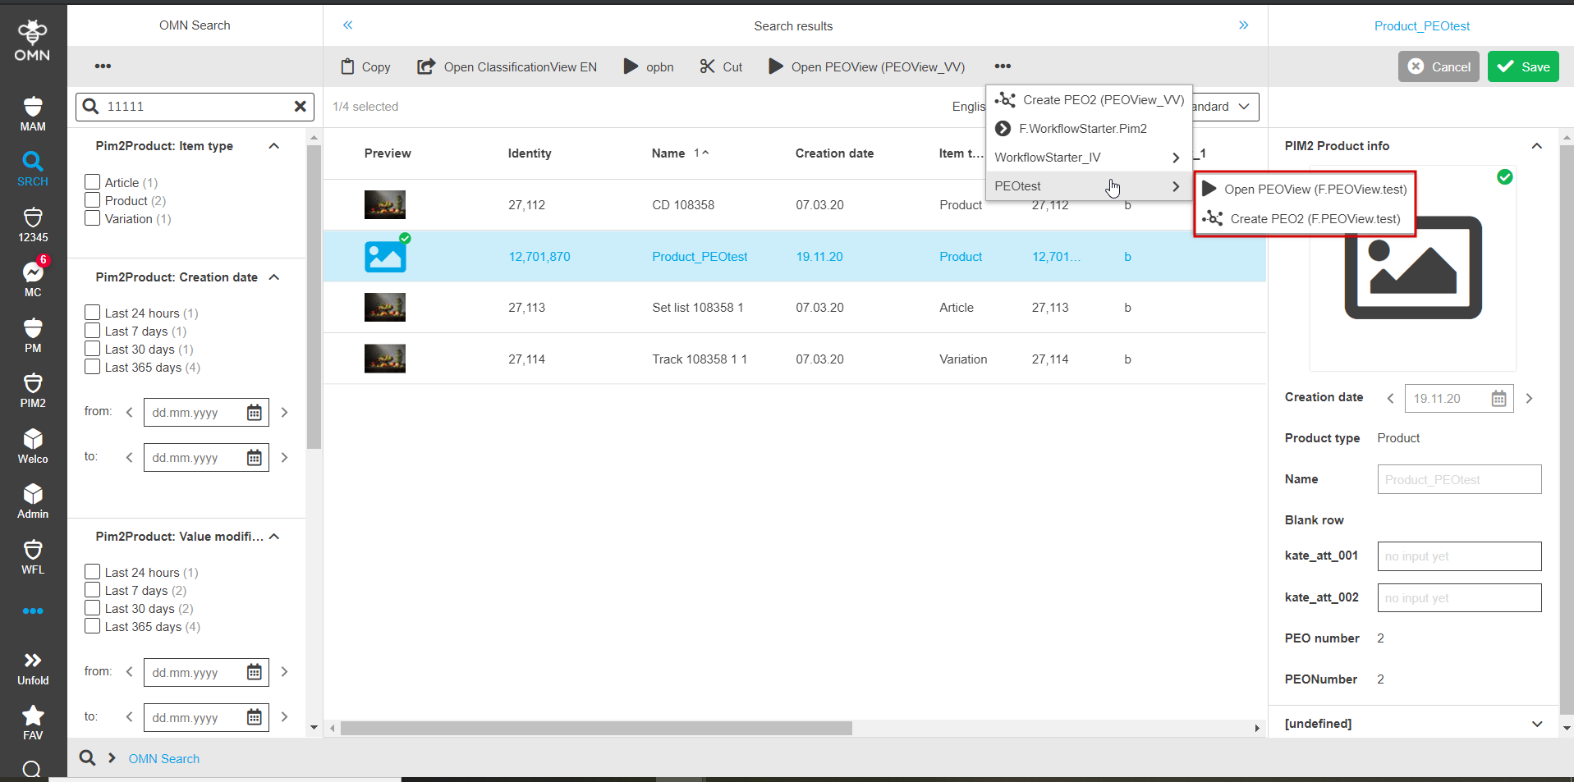Open the MC messenger icon with badge
The width and height of the screenshot is (1574, 782).
pos(33,278)
